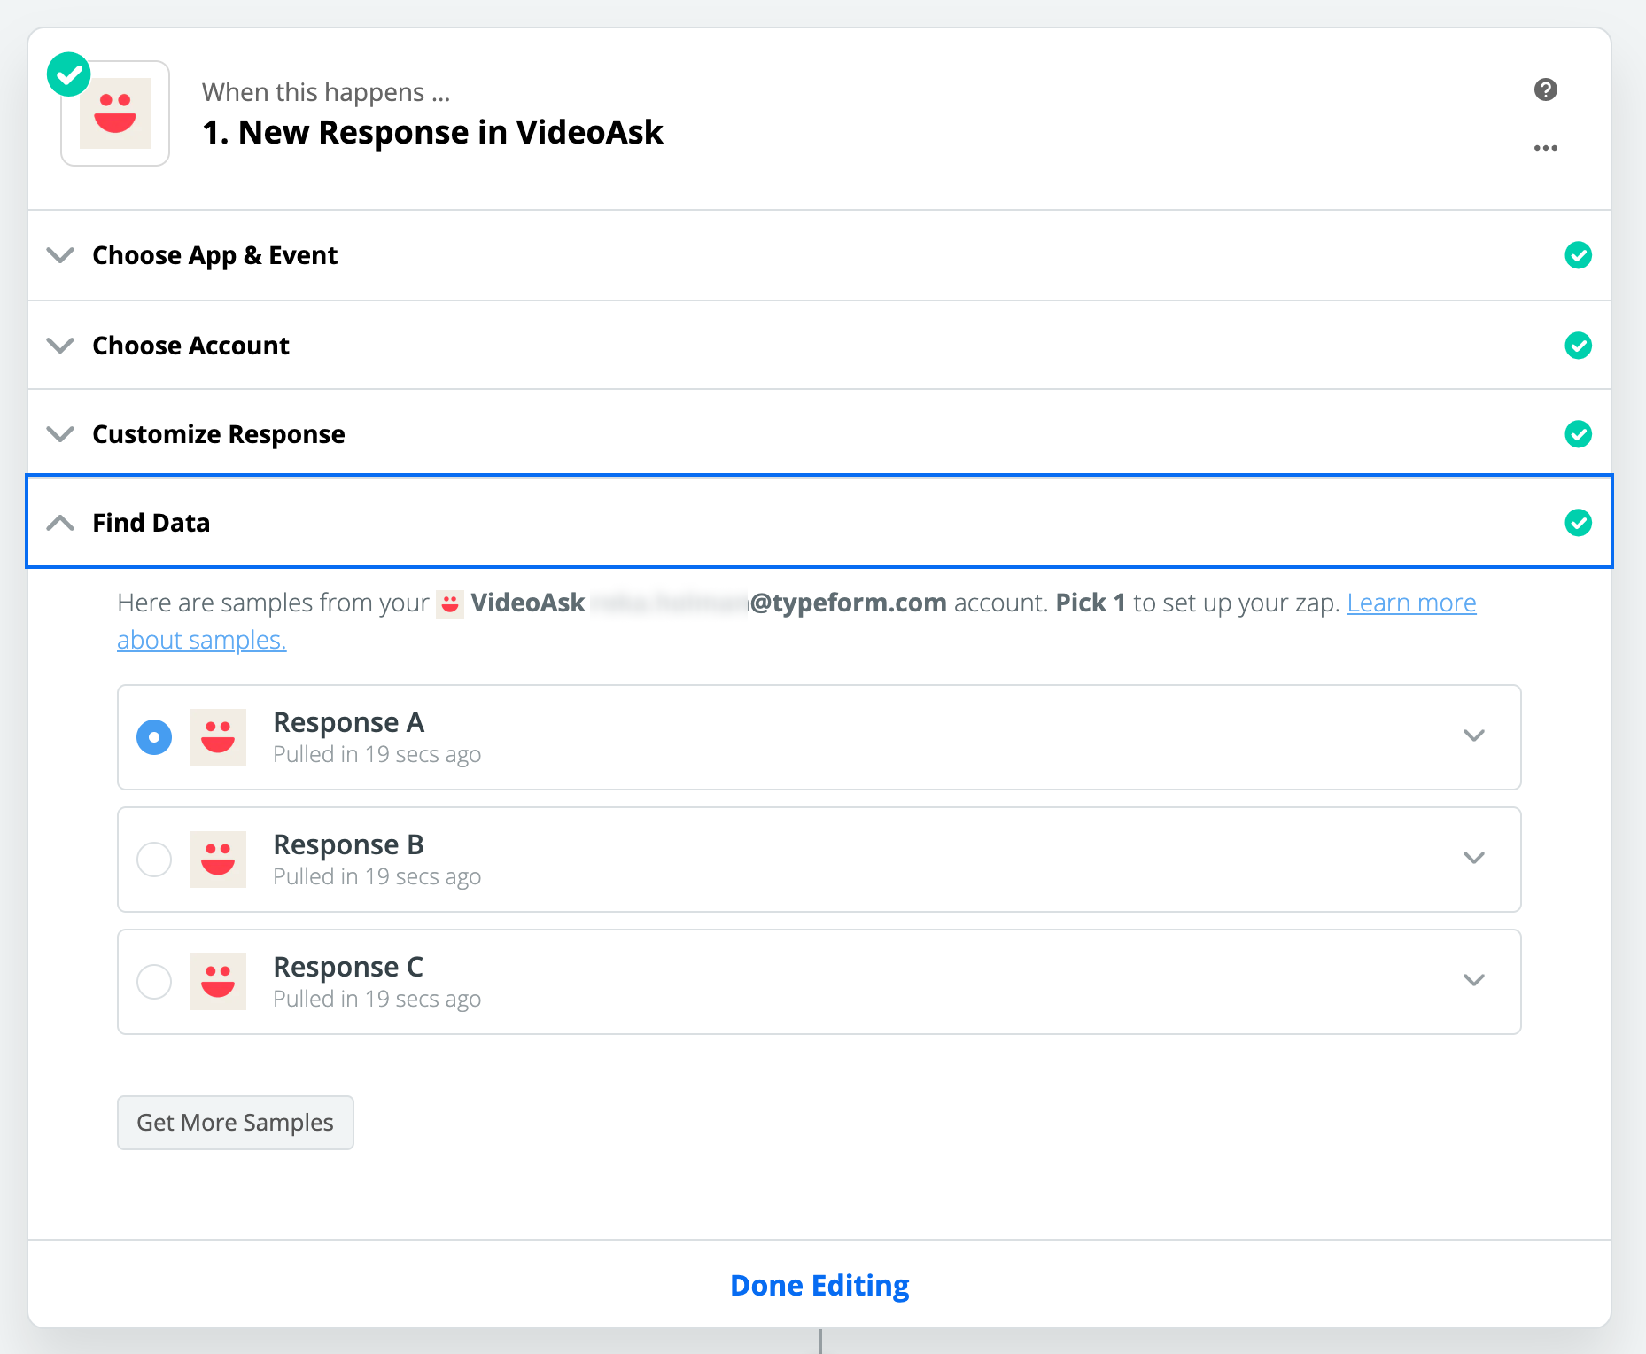The width and height of the screenshot is (1646, 1354).
Task: Click small VideoAsk icon in samples description
Action: pyautogui.click(x=450, y=603)
